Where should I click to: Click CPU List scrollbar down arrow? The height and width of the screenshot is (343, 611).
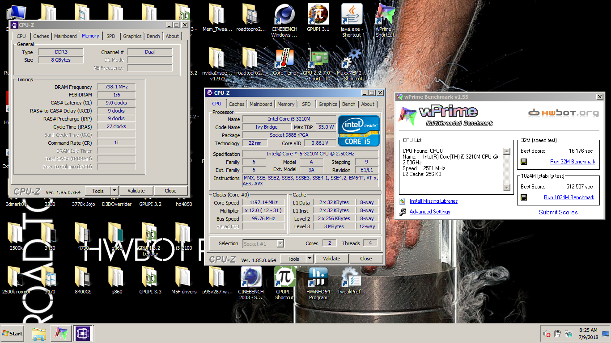pyautogui.click(x=507, y=188)
